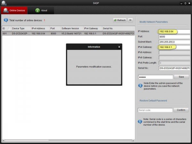This screenshot has height=144, width=192.
Task: Click the Subnet Mask input field
Action: pyautogui.click(x=174, y=42)
